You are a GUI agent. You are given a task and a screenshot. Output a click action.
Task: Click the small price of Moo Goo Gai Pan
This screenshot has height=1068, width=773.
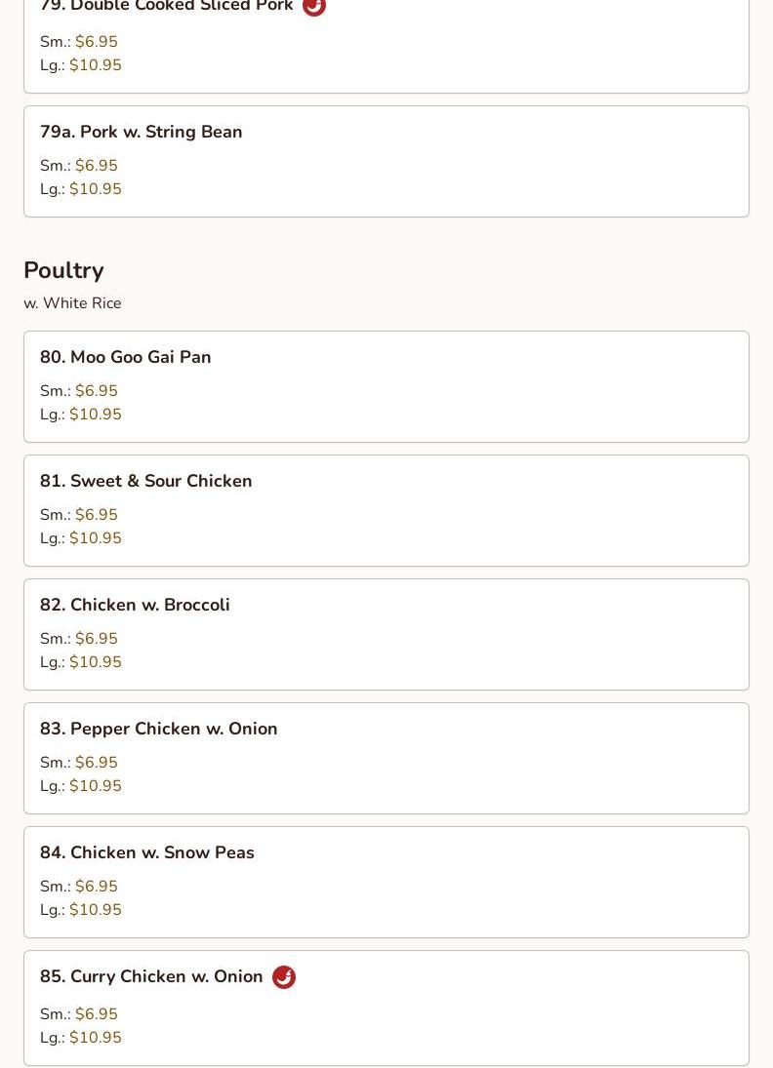pyautogui.click(x=96, y=391)
